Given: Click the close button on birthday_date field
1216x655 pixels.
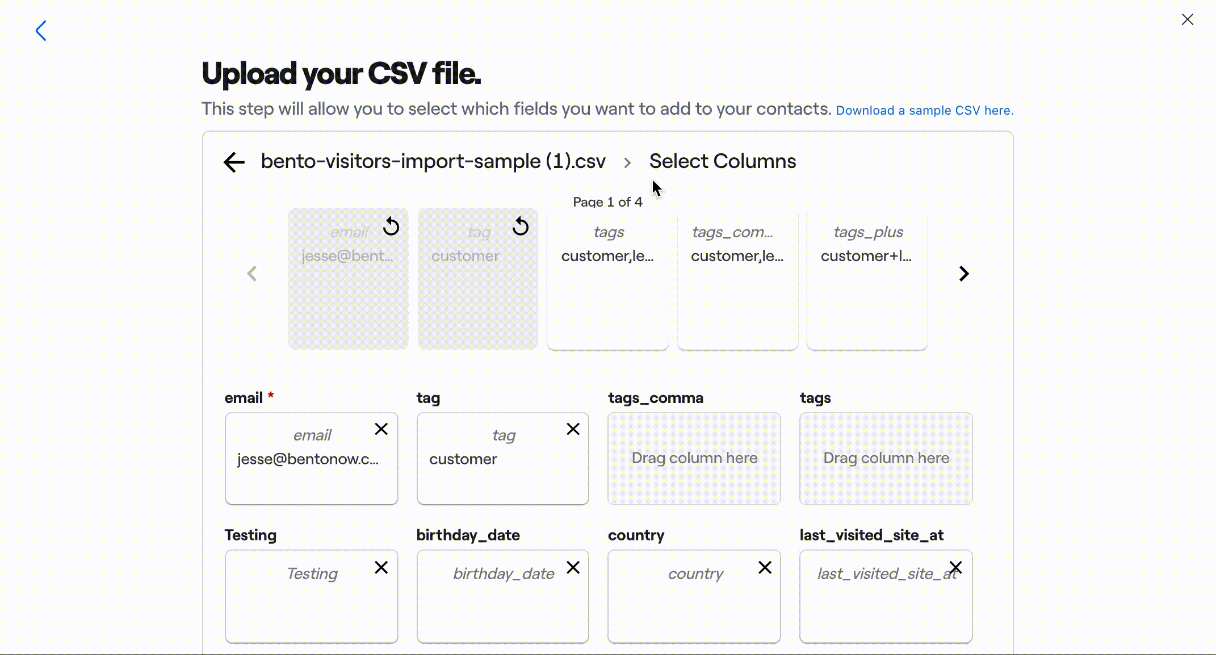Looking at the screenshot, I should [573, 567].
